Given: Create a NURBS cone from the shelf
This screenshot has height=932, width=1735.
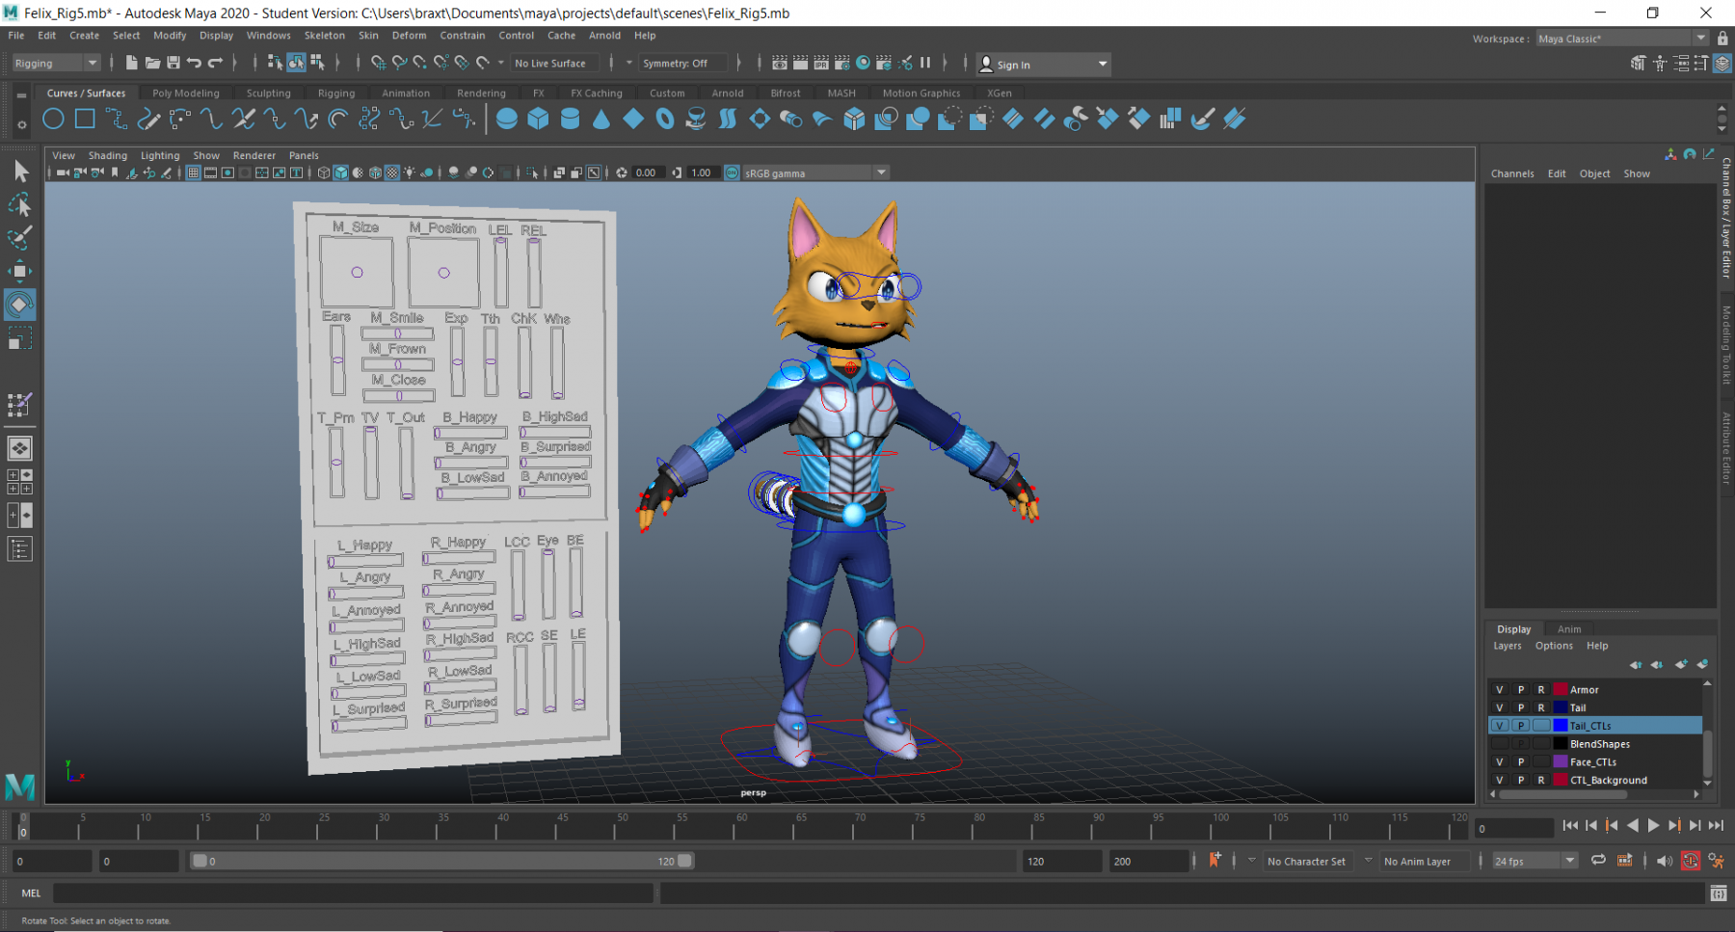Looking at the screenshot, I should point(601,119).
